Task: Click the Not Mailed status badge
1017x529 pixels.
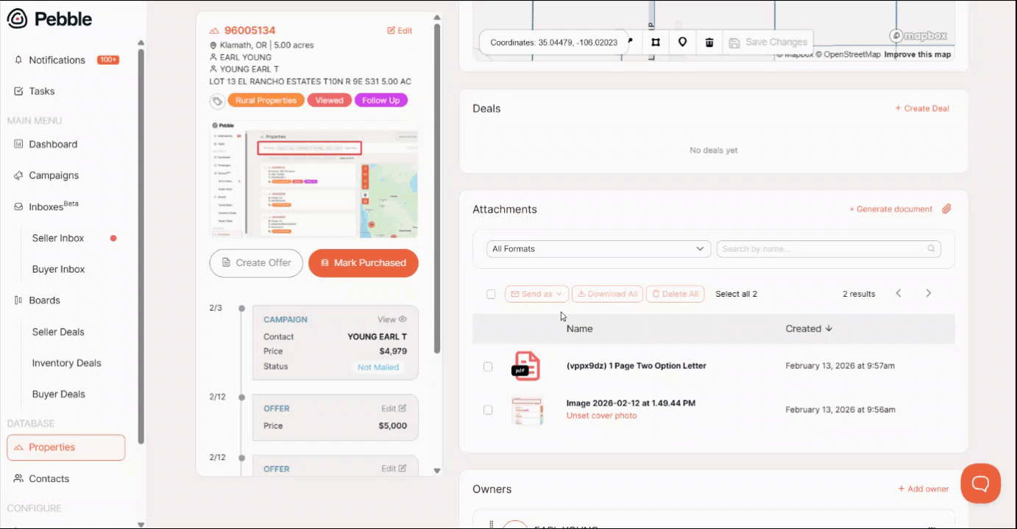Action: pyautogui.click(x=378, y=367)
